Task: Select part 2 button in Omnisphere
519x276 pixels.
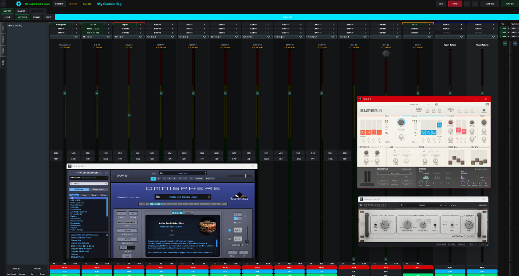Action: [159, 178]
